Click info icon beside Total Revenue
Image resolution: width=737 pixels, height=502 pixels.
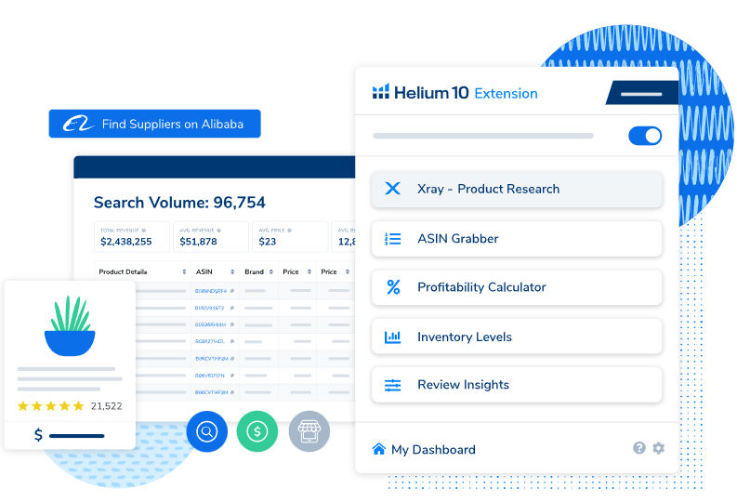click(x=144, y=231)
